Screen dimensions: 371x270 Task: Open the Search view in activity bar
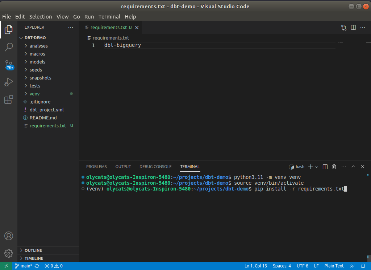(x=9, y=47)
